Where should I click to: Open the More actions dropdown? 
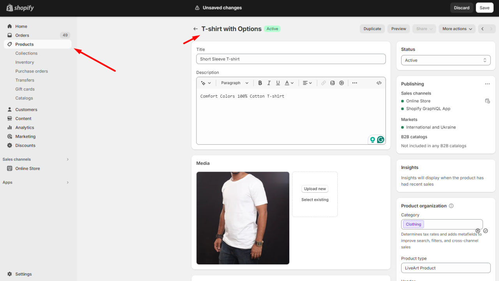pyautogui.click(x=458, y=29)
